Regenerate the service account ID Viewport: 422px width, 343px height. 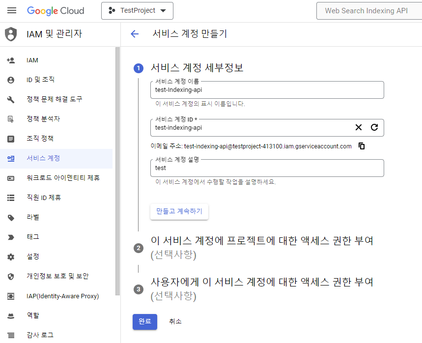click(x=374, y=127)
